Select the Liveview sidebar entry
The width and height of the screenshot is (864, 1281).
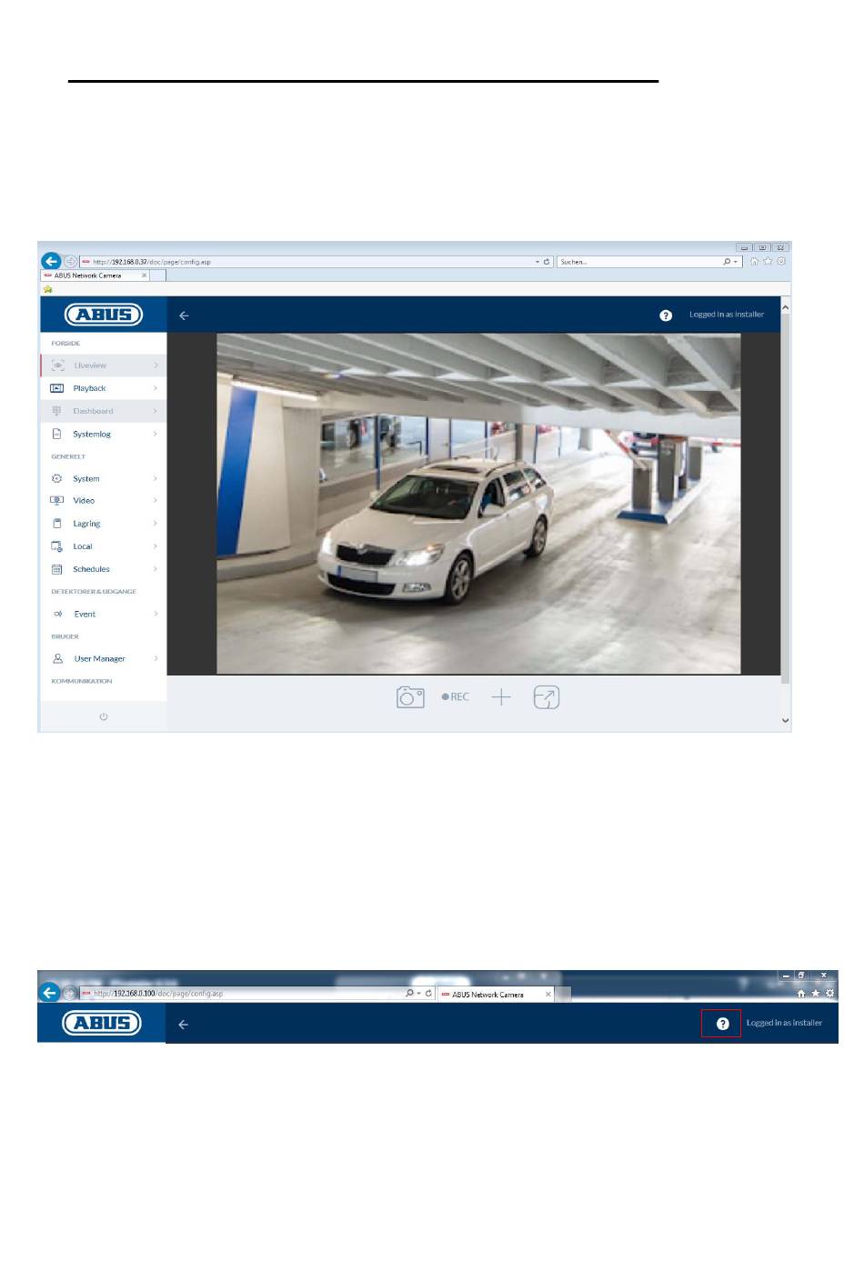(x=90, y=365)
